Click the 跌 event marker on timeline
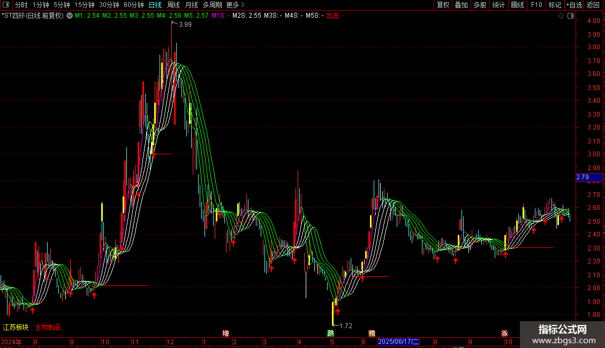This screenshot has width=605, height=348. [331, 334]
